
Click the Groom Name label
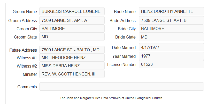coord(25,12)
